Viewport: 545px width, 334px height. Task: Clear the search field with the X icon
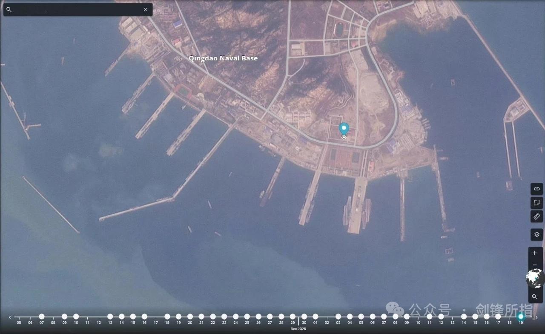point(146,9)
